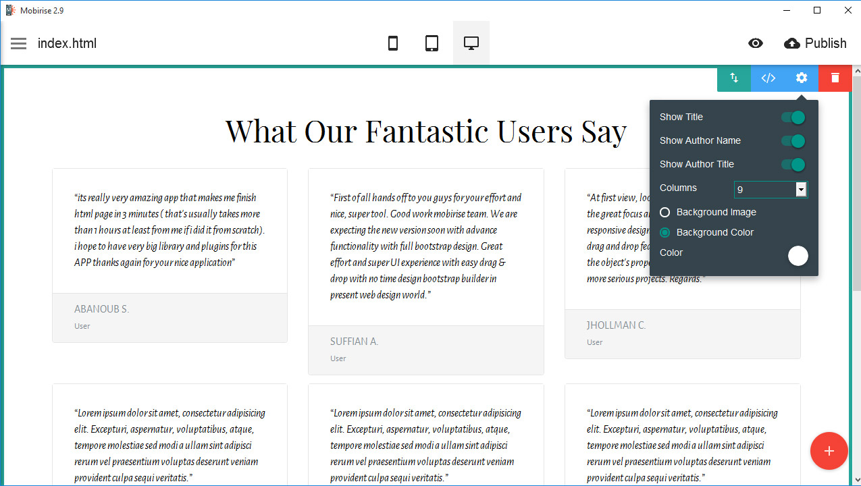This screenshot has width=861, height=486.
Task: Click the block settings gear icon
Action: tap(802, 78)
